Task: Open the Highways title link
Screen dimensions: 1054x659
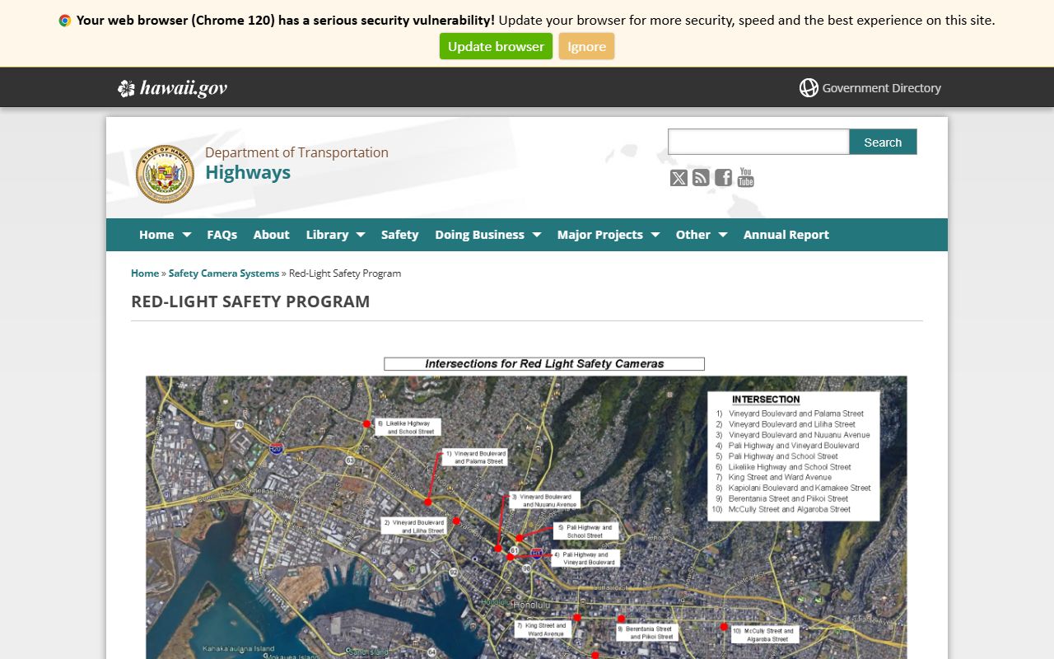Action: 248,172
